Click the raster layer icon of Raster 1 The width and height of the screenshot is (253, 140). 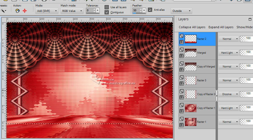(182, 119)
